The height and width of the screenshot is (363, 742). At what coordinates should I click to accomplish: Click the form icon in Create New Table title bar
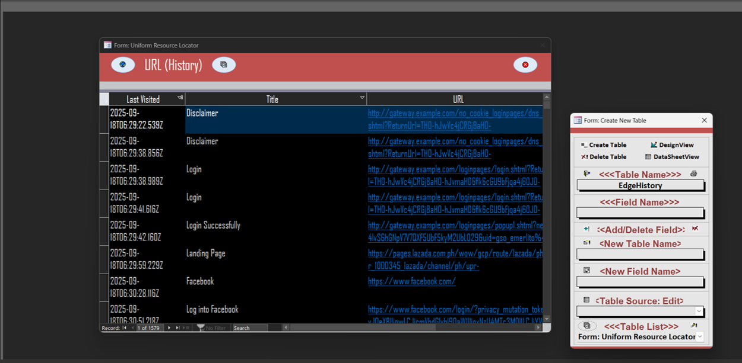coord(578,120)
